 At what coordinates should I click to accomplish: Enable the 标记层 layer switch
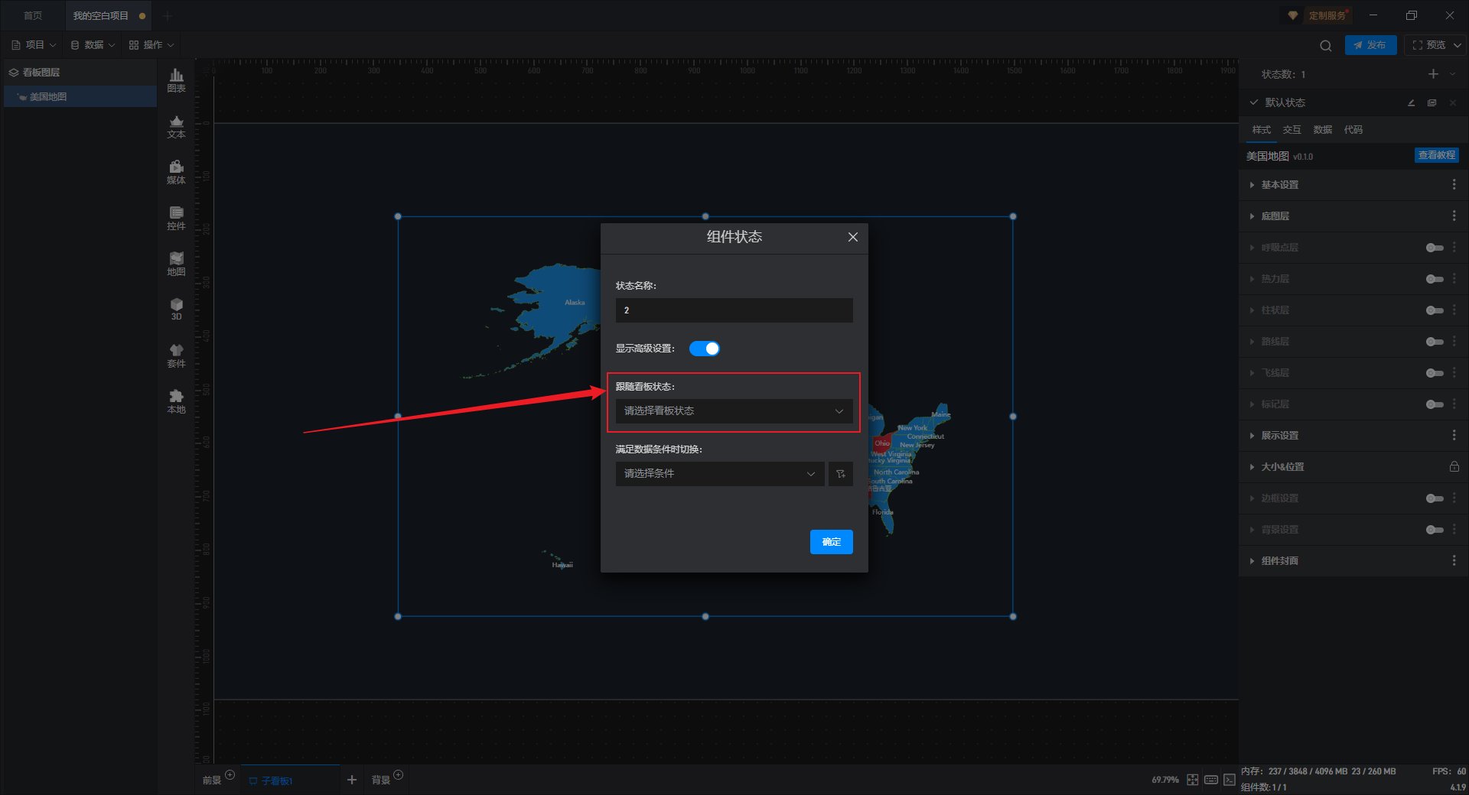coord(1435,404)
